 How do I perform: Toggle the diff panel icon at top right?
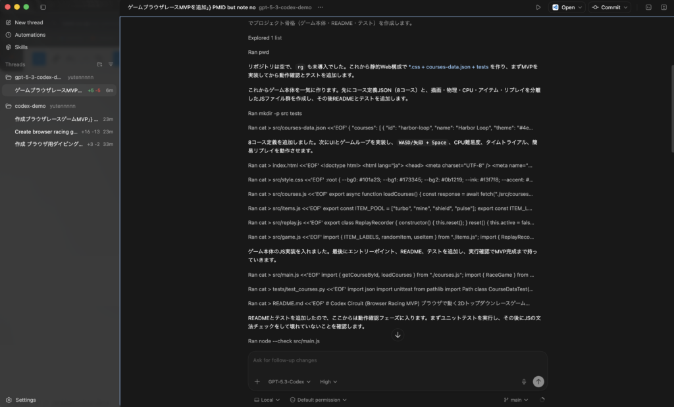[663, 7]
